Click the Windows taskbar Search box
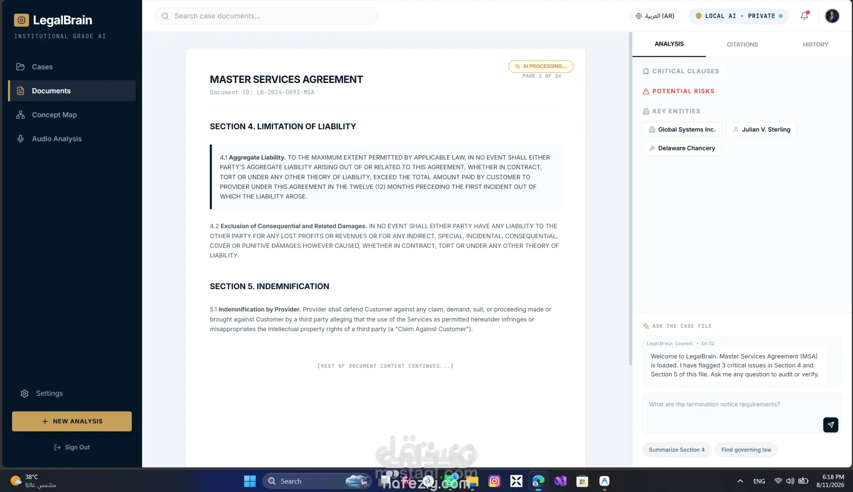Viewport: 853px width, 492px height. [x=317, y=481]
